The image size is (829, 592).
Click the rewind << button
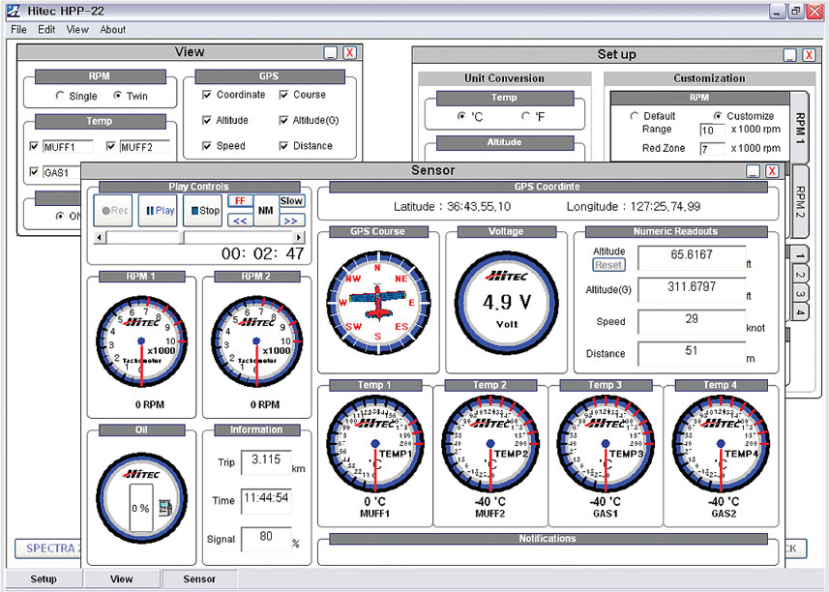240,221
